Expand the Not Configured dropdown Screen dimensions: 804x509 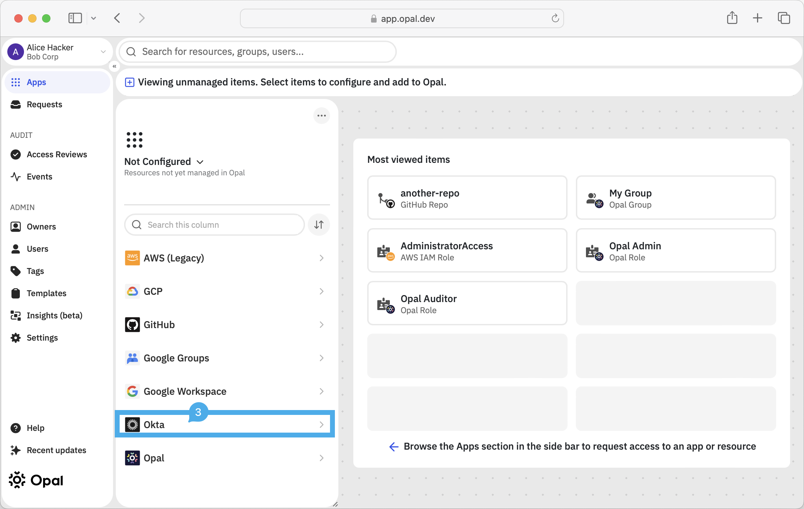click(x=200, y=162)
